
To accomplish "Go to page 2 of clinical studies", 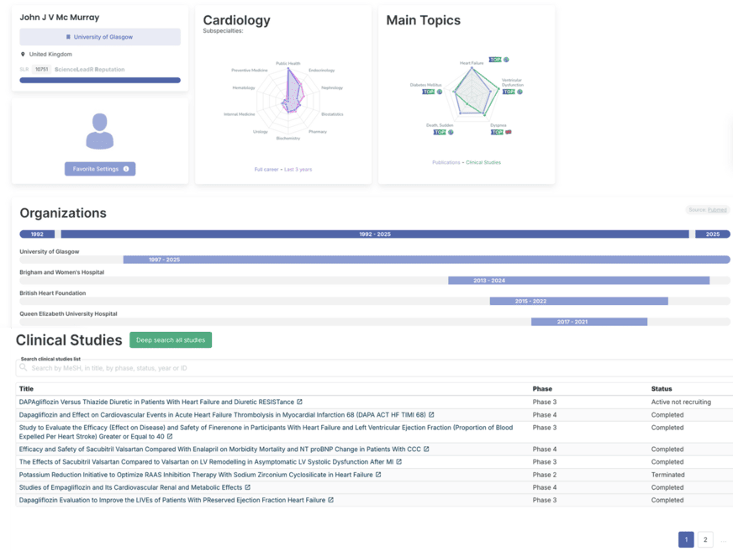I will pyautogui.click(x=705, y=539).
